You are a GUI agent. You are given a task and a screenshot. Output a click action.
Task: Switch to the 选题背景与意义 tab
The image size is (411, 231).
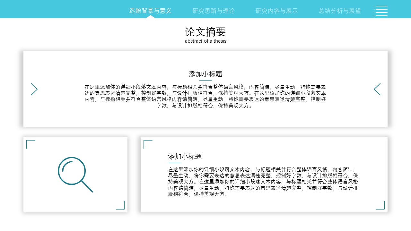pyautogui.click(x=150, y=11)
